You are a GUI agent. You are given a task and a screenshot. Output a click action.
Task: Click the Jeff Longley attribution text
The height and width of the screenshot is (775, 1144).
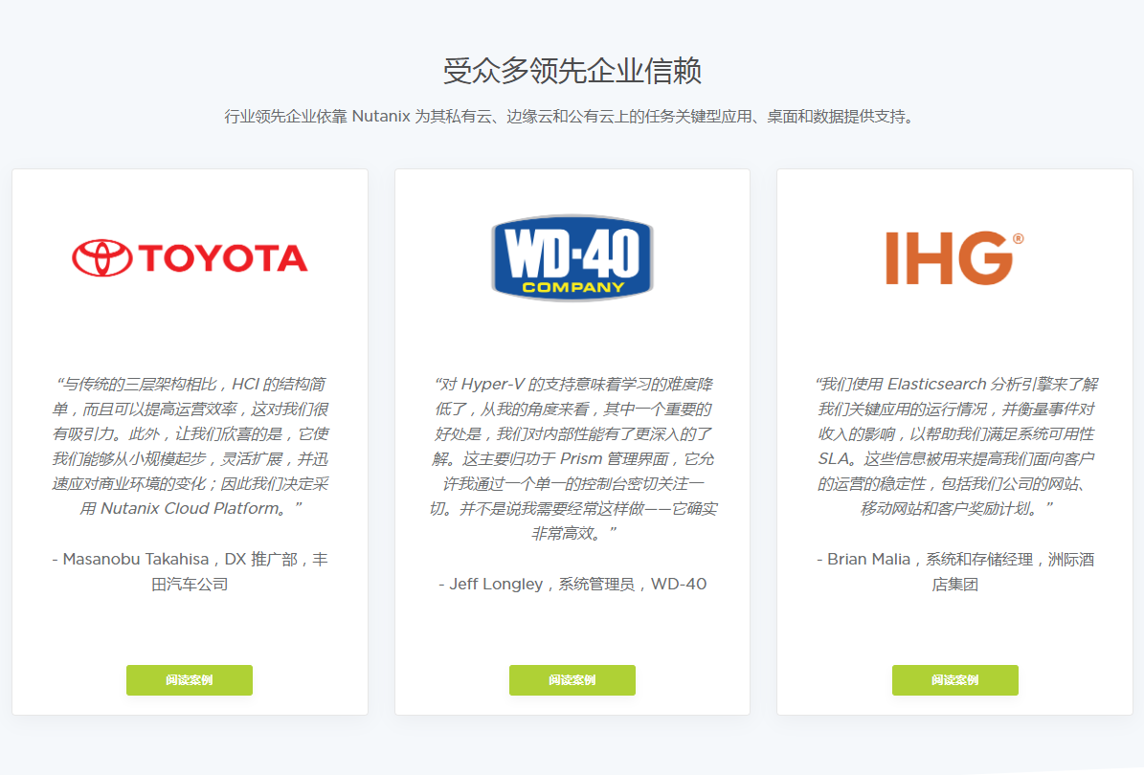pos(572,584)
